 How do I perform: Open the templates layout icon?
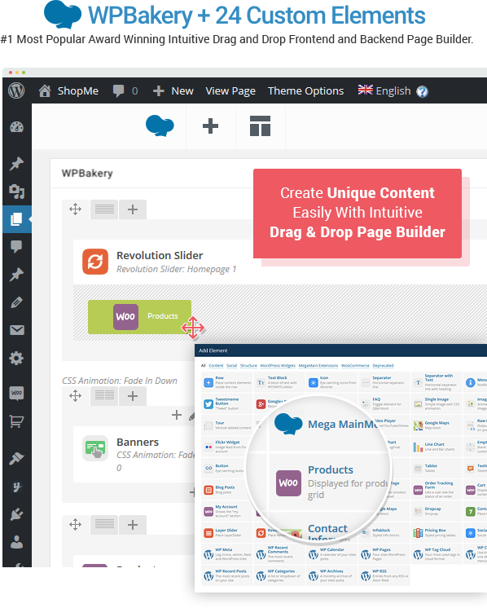tap(260, 126)
